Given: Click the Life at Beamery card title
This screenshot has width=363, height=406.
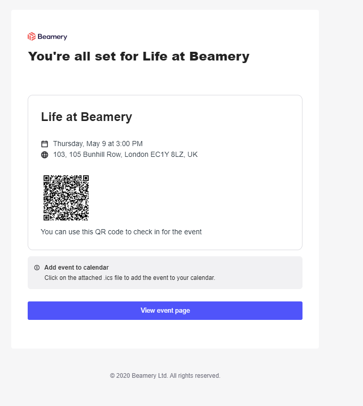Looking at the screenshot, I should [x=87, y=117].
